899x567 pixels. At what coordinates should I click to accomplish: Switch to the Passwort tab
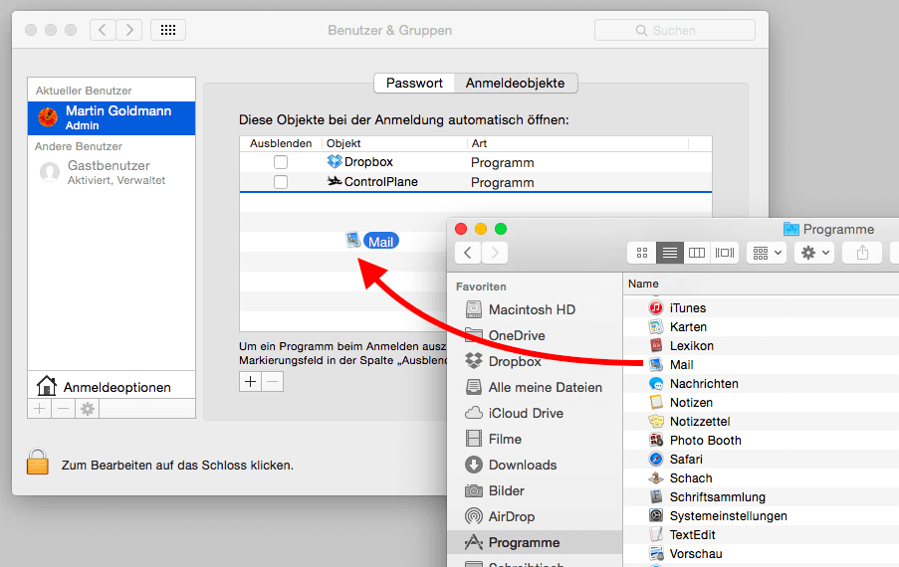(414, 83)
